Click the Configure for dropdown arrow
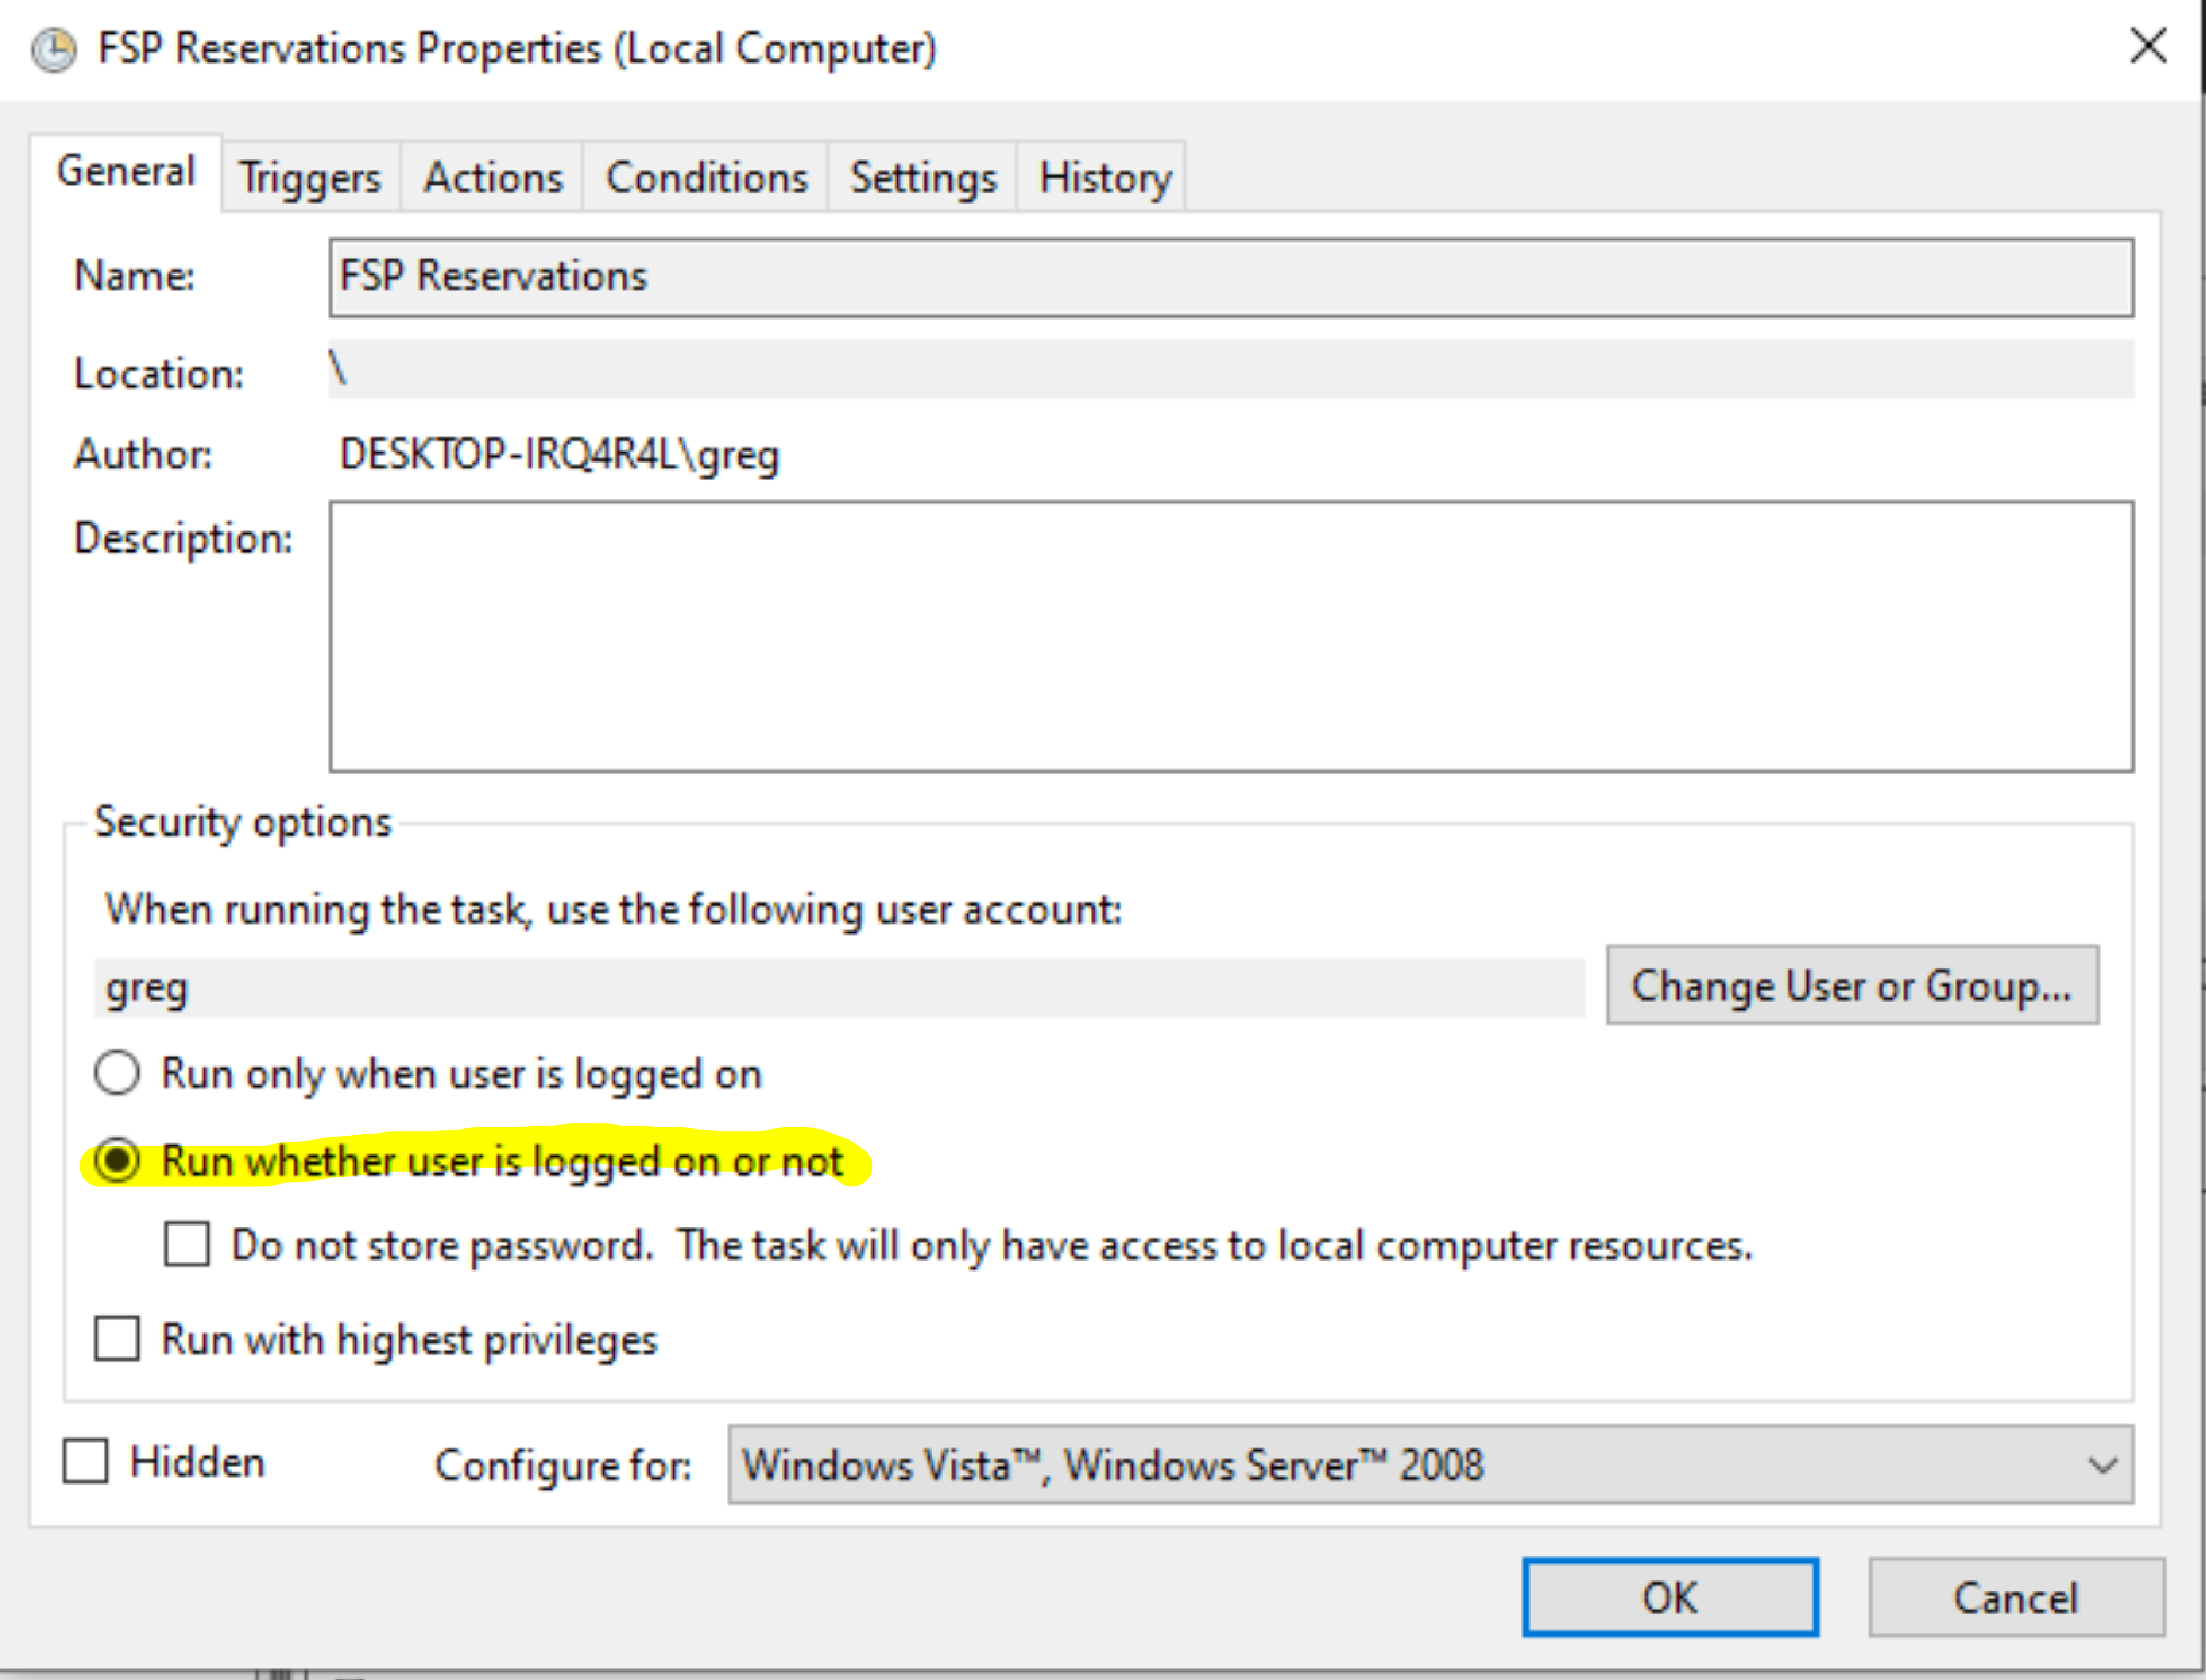Image resolution: width=2206 pixels, height=1680 pixels. 2102,1466
